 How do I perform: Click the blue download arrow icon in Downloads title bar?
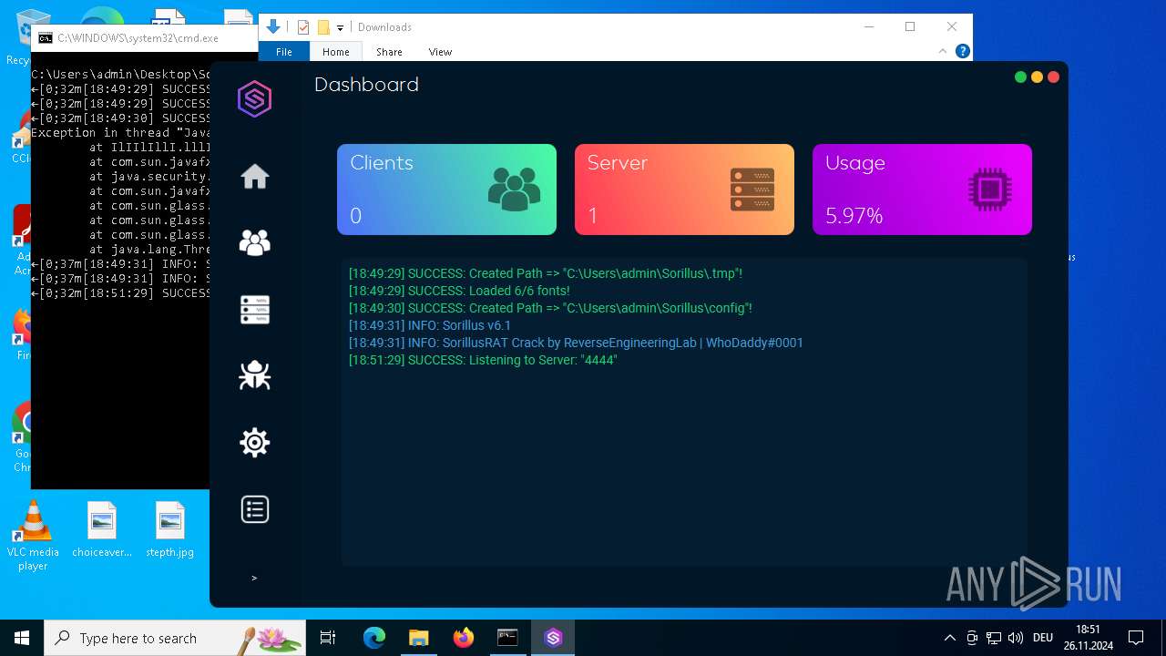[272, 27]
